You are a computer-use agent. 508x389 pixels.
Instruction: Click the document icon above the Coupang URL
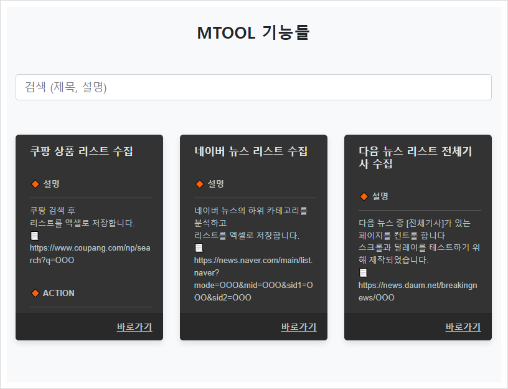coord(34,236)
